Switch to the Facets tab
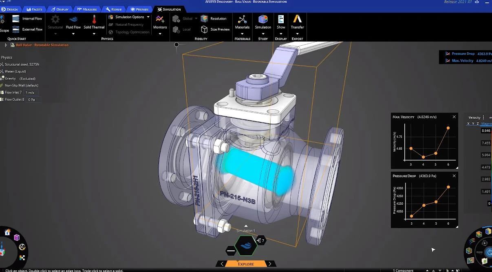The image size is (492, 272). (x=35, y=9)
